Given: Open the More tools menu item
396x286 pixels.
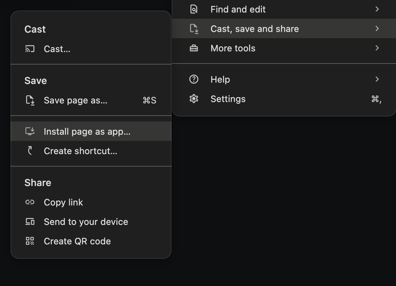Looking at the screenshot, I should pos(284,48).
